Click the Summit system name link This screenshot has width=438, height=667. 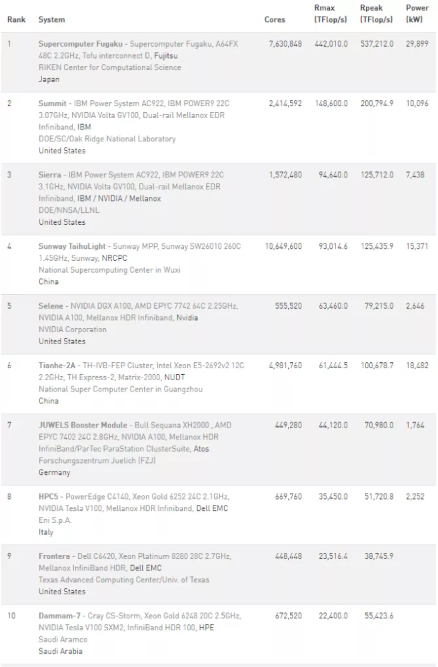click(53, 103)
